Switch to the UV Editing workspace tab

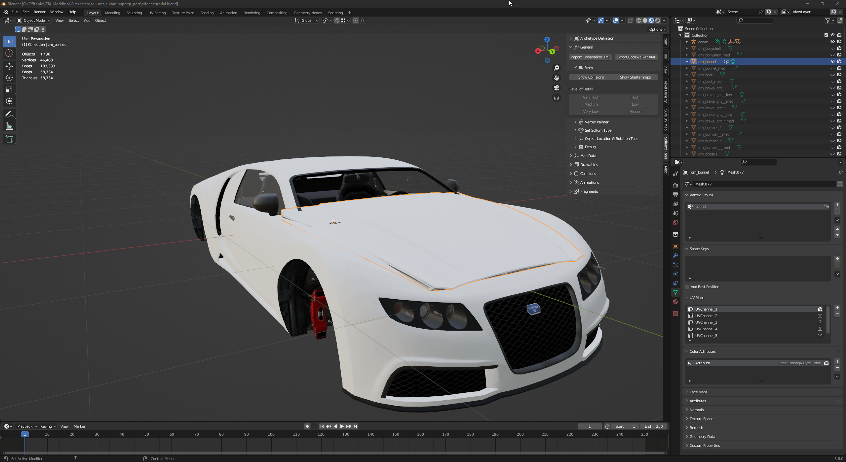(157, 13)
